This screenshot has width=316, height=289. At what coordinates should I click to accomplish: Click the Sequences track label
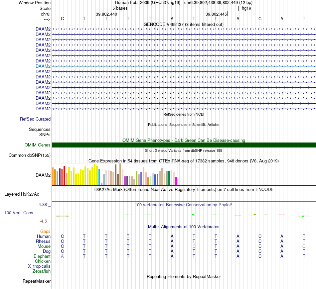40,130
